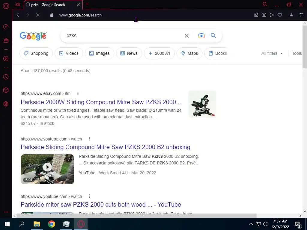Open File Explorer from taskbar

coord(37,224)
